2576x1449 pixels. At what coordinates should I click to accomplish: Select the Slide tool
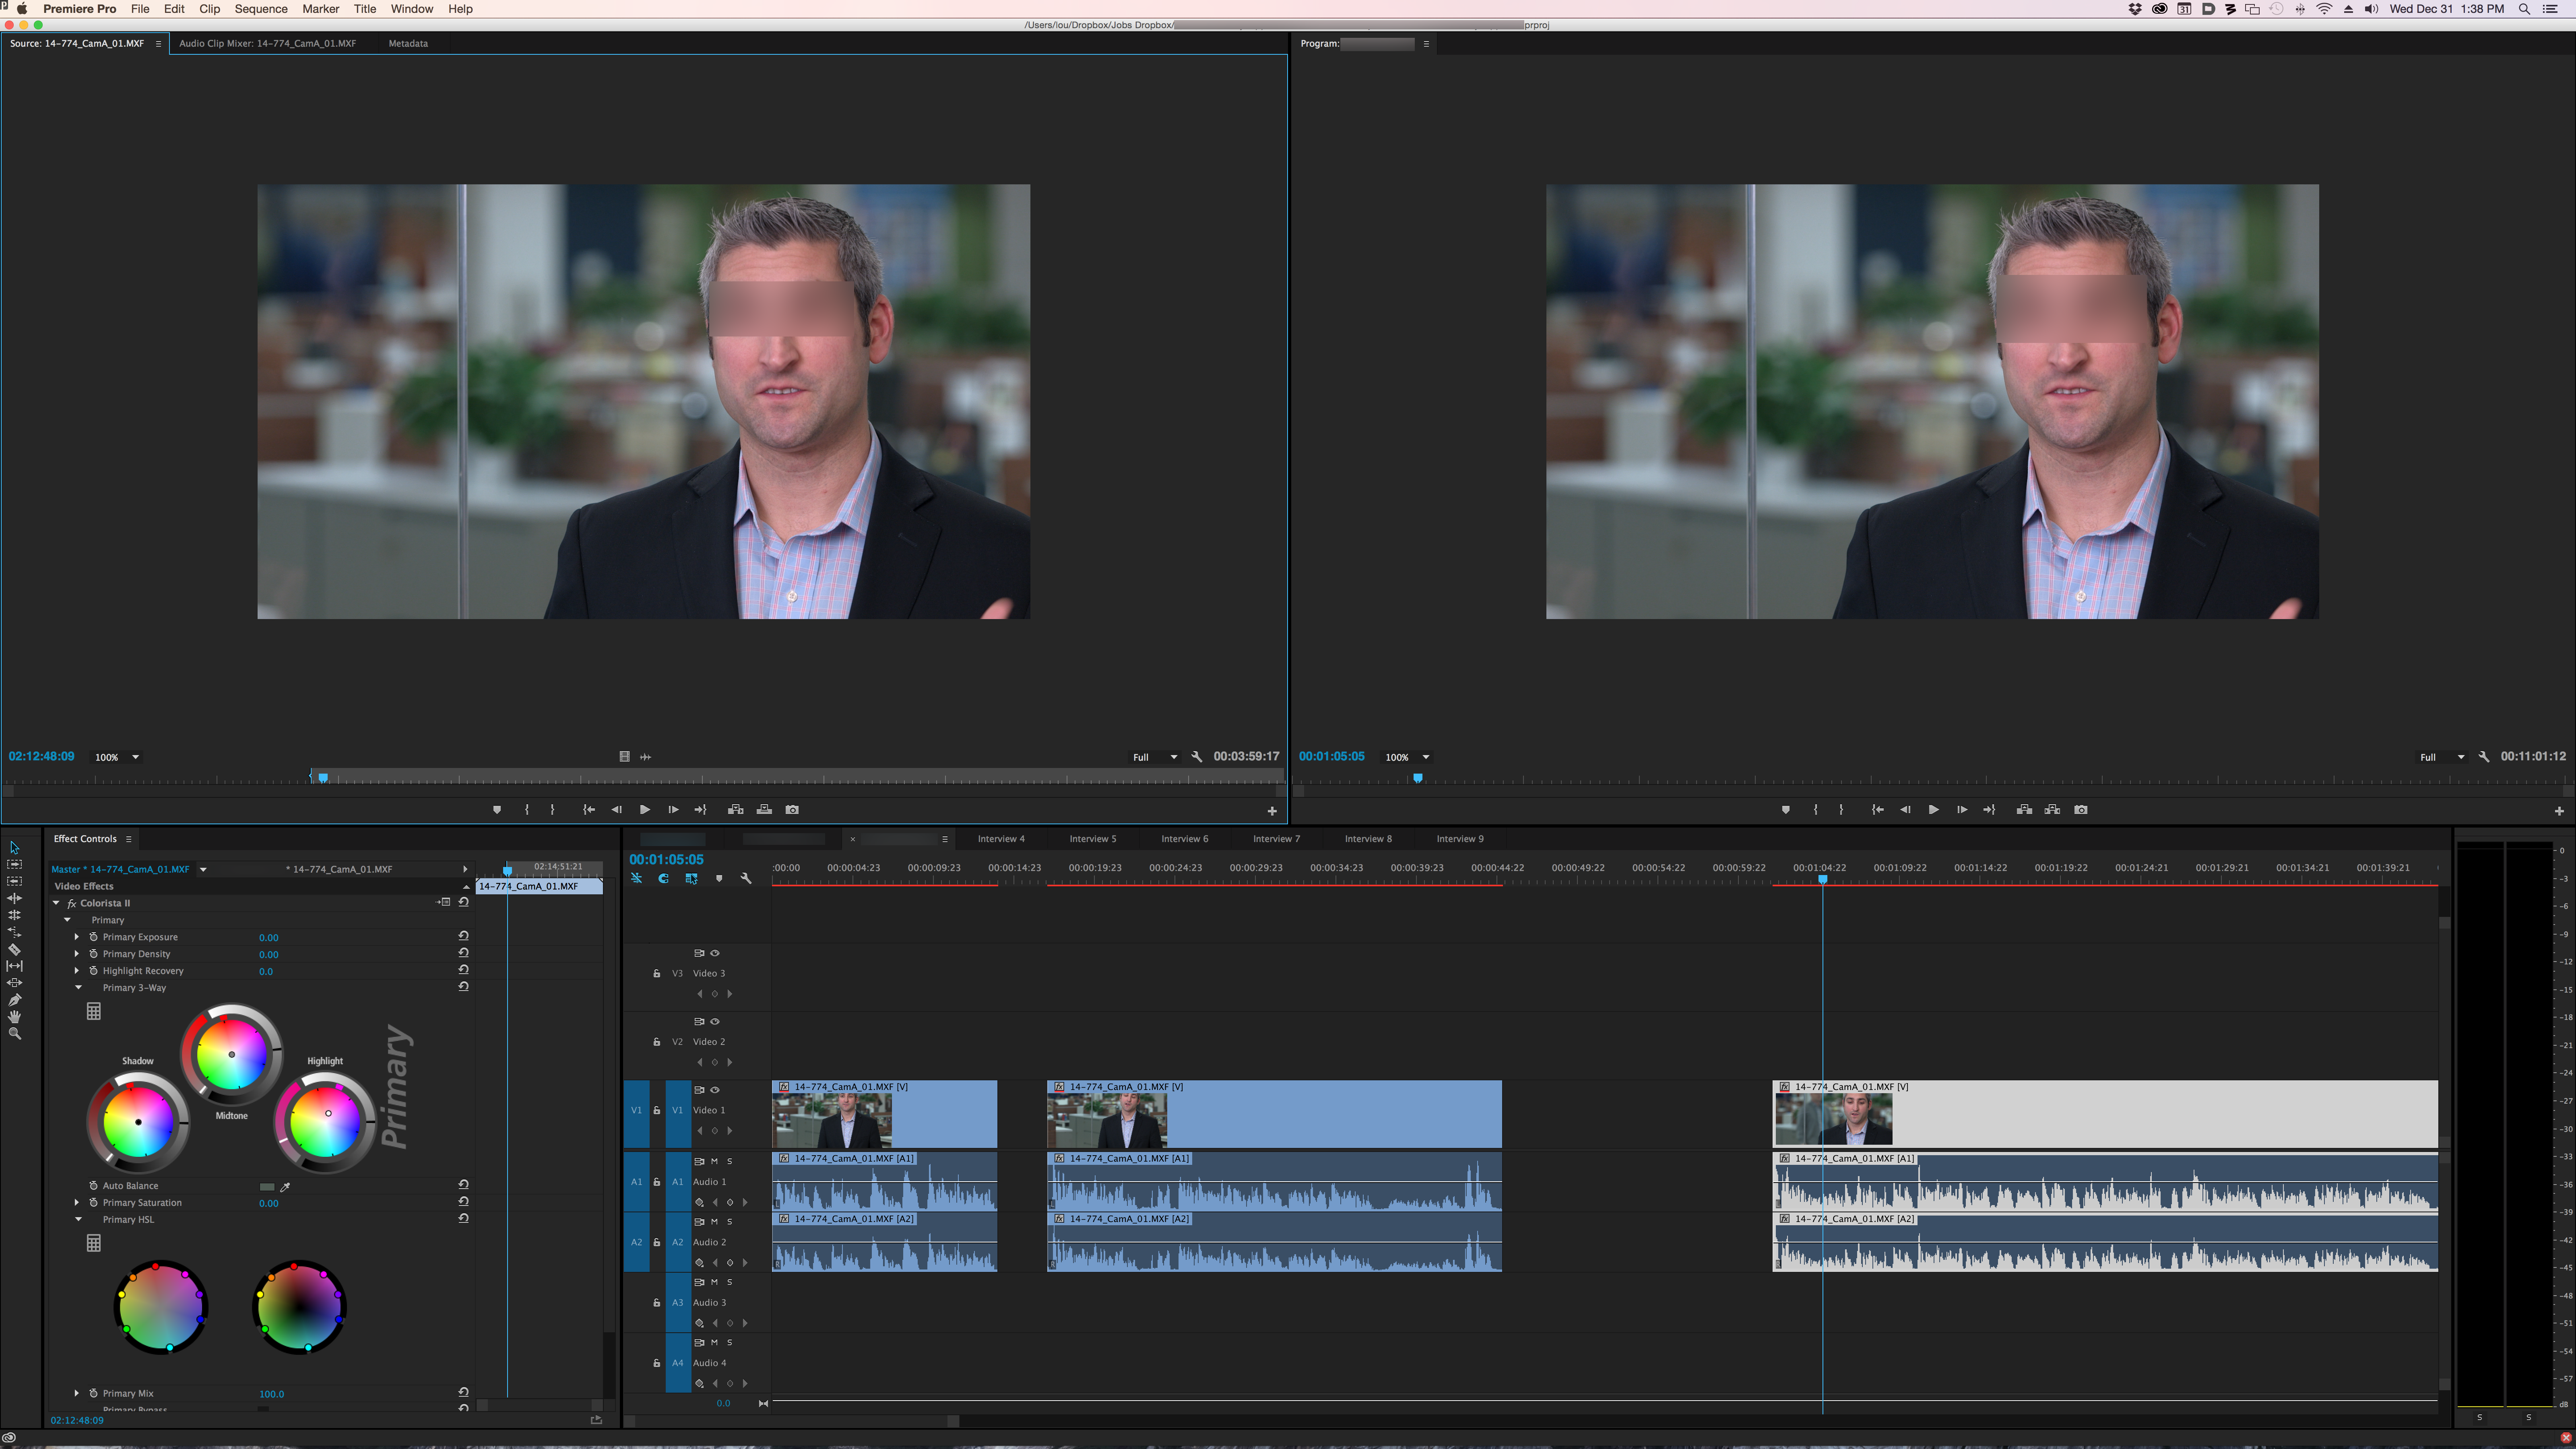click(x=14, y=983)
